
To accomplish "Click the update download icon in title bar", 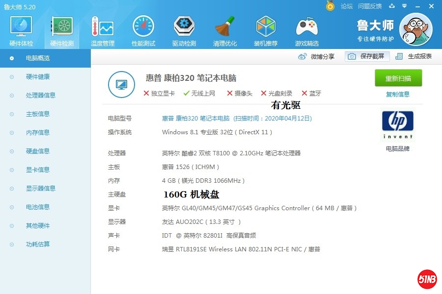I will 392,6.
